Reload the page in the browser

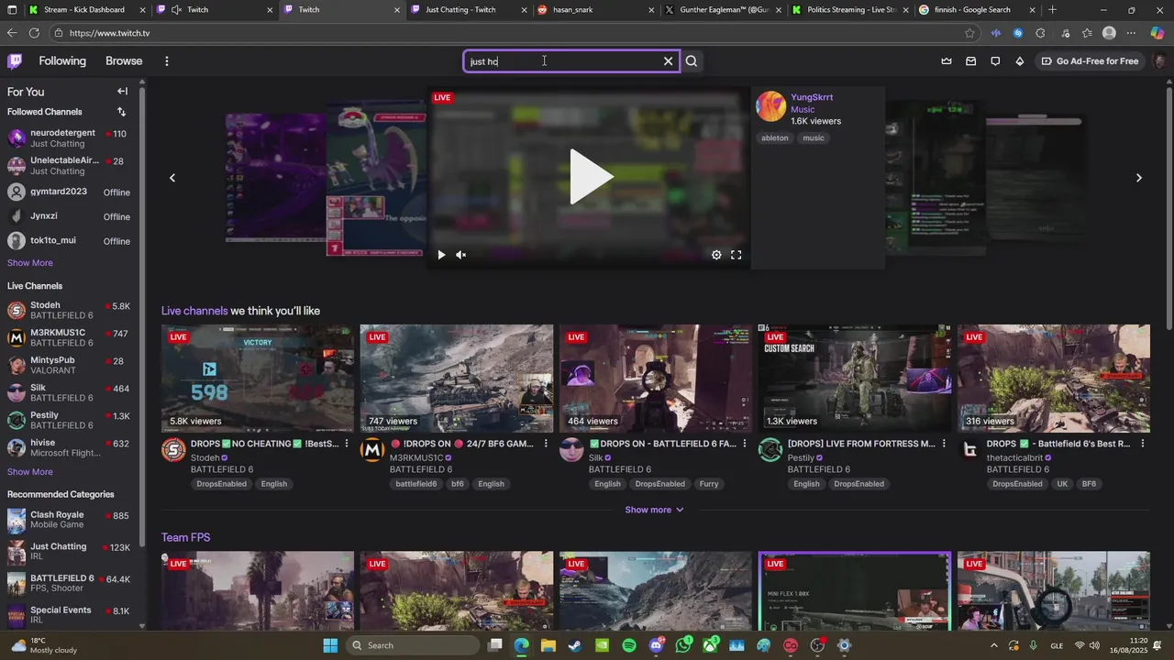34,33
